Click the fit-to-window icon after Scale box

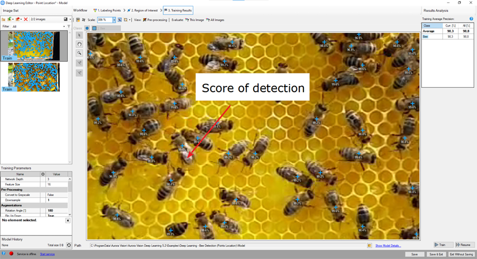[120, 20]
